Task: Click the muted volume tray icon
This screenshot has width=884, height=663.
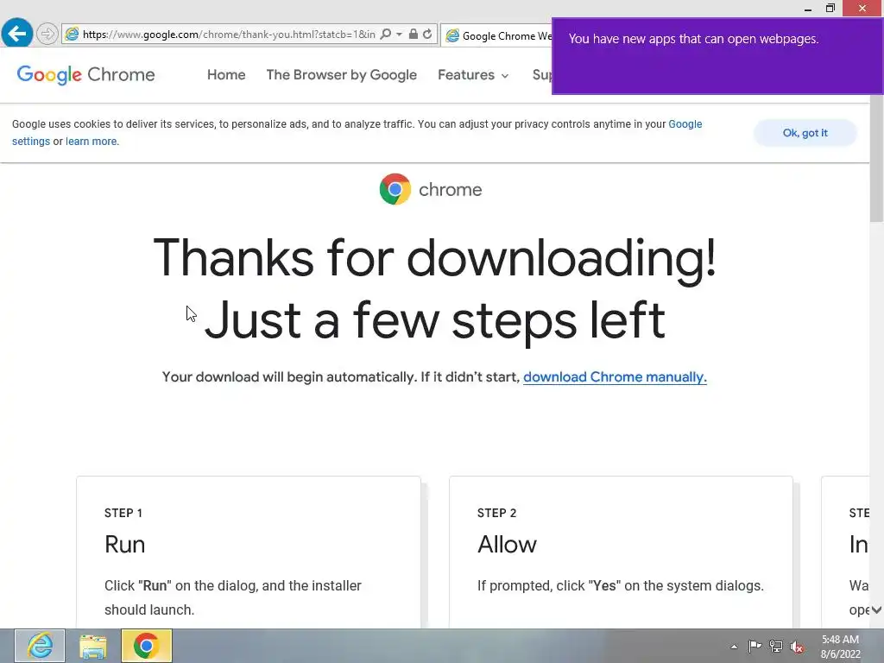Action: pyautogui.click(x=797, y=647)
